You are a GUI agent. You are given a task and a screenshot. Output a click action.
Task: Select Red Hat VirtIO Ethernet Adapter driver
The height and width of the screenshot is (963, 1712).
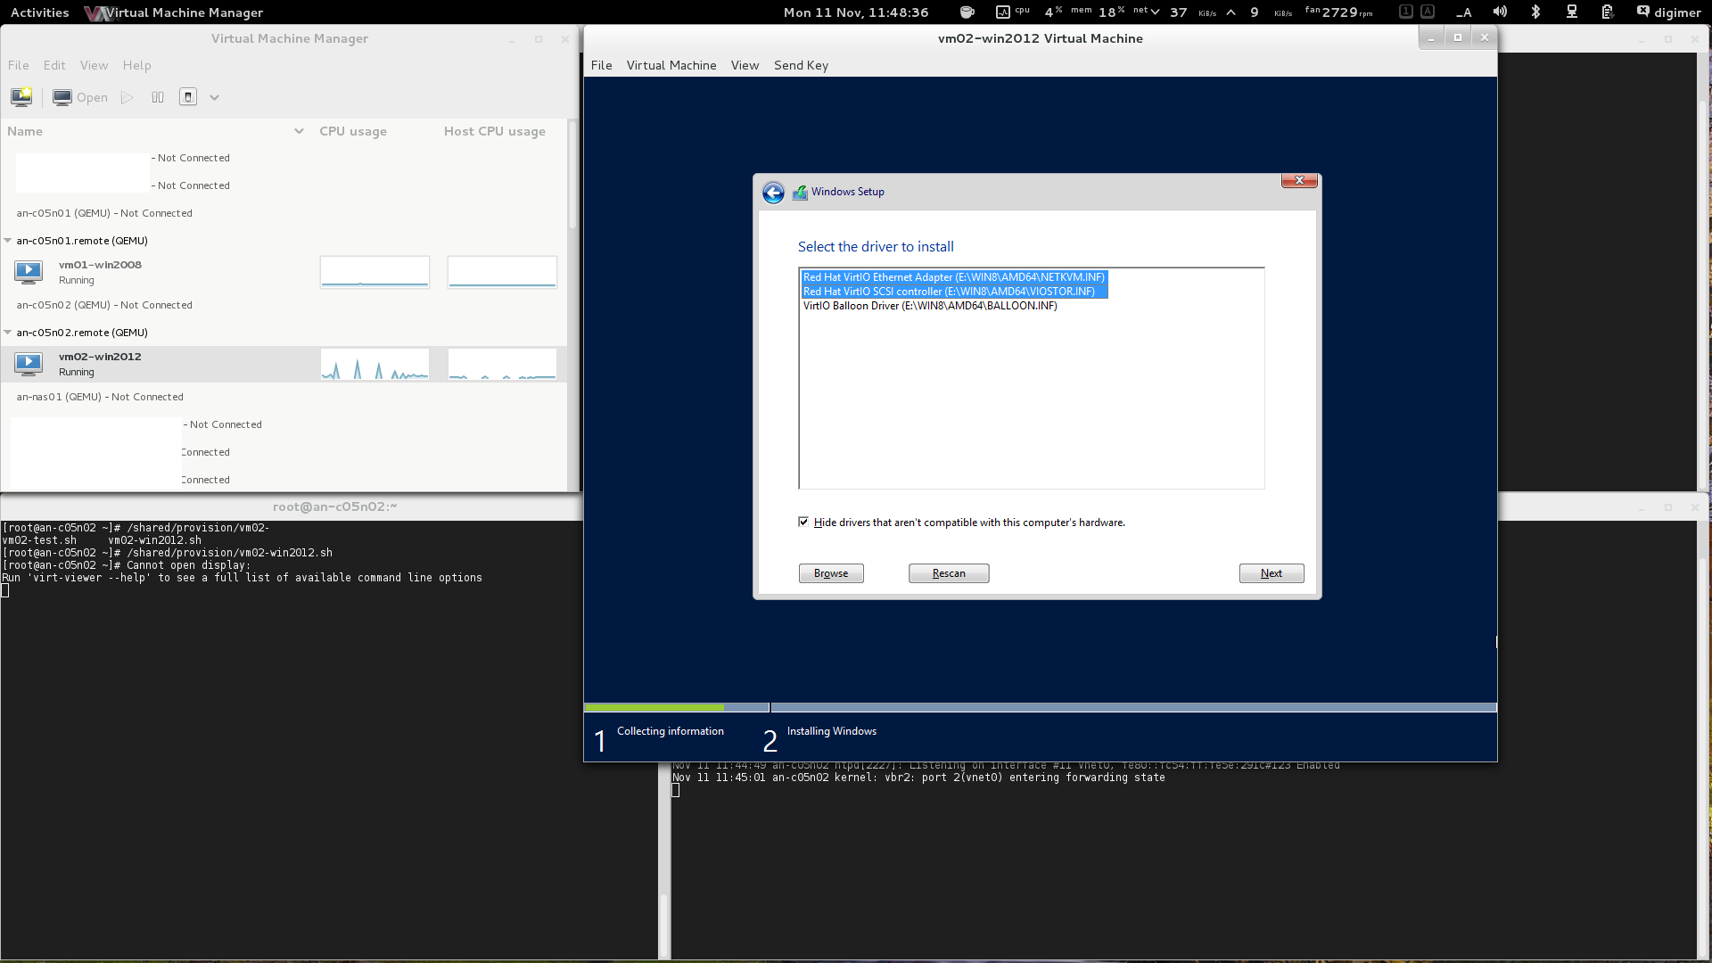[953, 277]
